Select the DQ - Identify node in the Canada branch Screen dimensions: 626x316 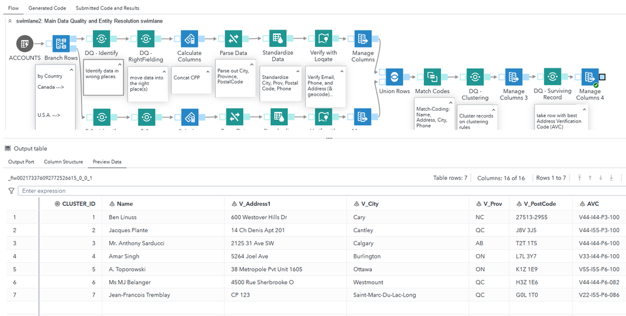click(102, 39)
